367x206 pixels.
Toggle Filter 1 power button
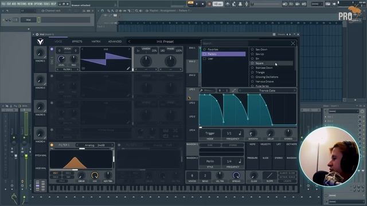coord(52,145)
